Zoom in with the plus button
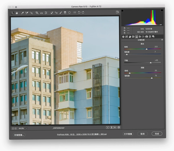Screen dimensions: 174x151 (x=16, y=128)
